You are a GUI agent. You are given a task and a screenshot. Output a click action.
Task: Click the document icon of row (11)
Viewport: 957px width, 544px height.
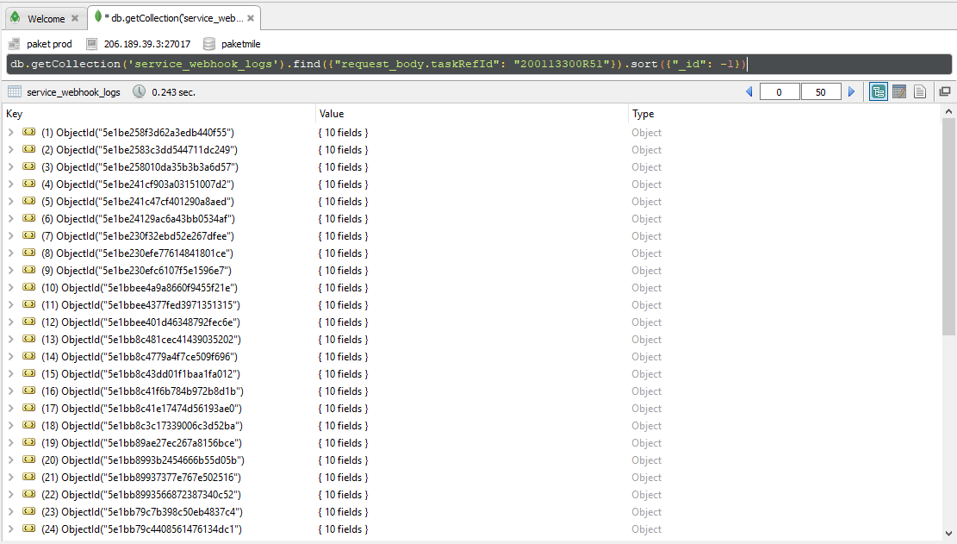click(x=28, y=304)
